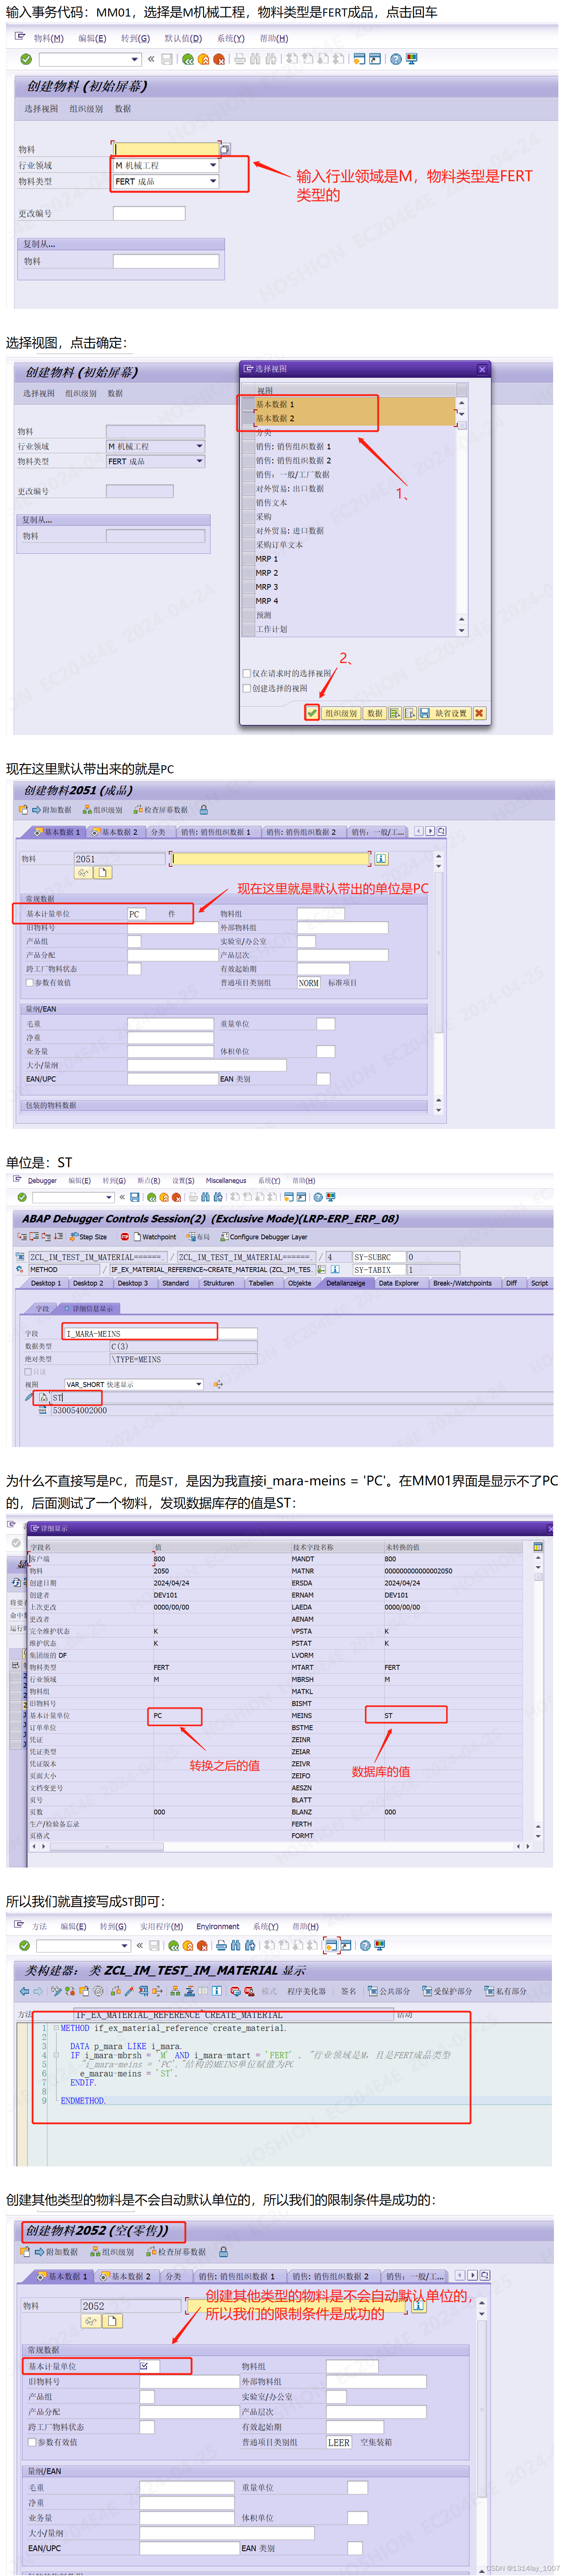Tick 仅在请求时的选择视图 checkbox
Image resolution: width=566 pixels, height=2576 pixels.
246,673
